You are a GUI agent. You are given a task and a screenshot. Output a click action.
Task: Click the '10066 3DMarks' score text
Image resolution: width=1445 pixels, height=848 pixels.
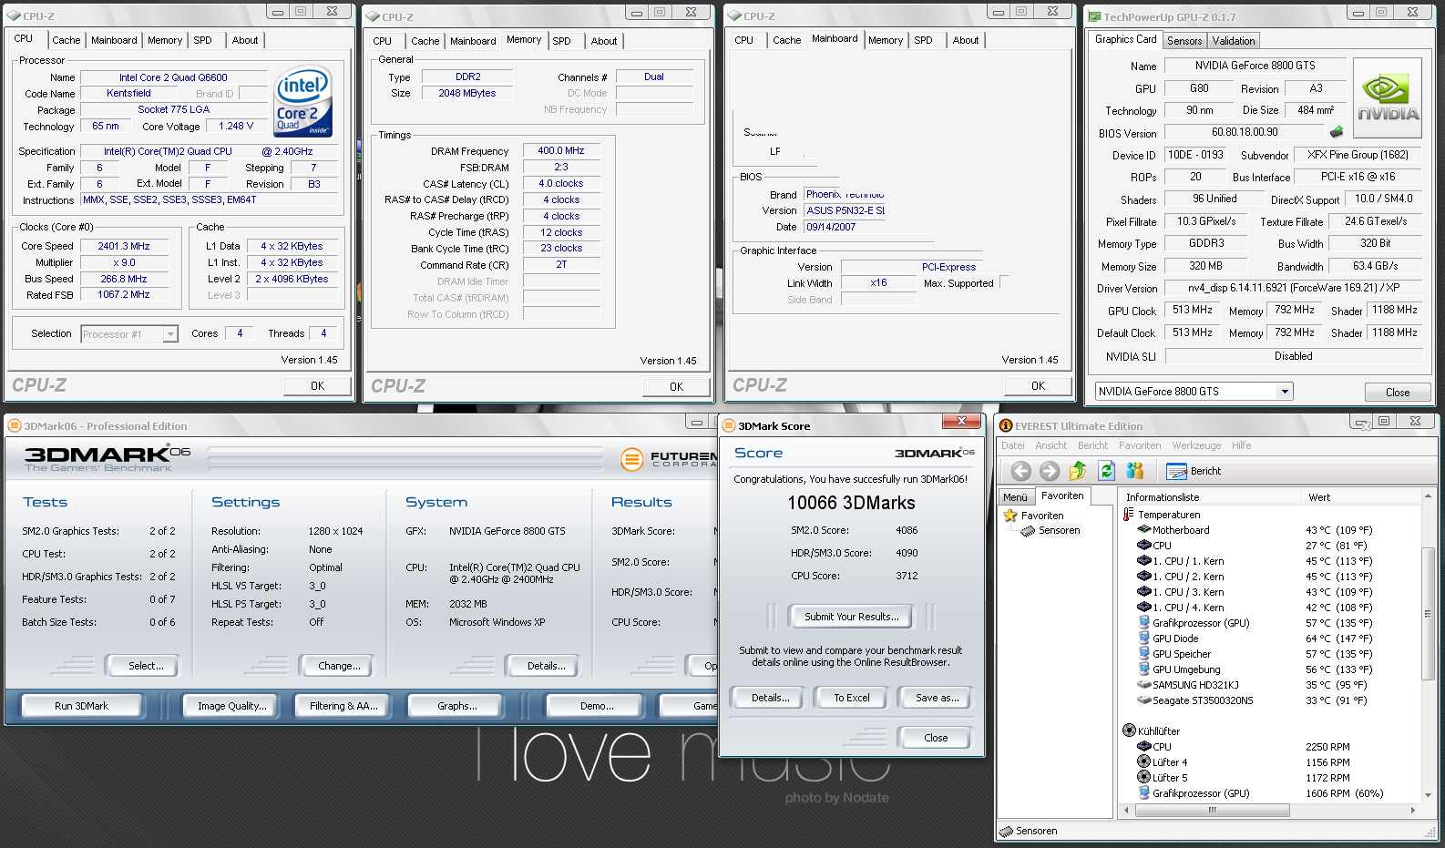pyautogui.click(x=851, y=503)
